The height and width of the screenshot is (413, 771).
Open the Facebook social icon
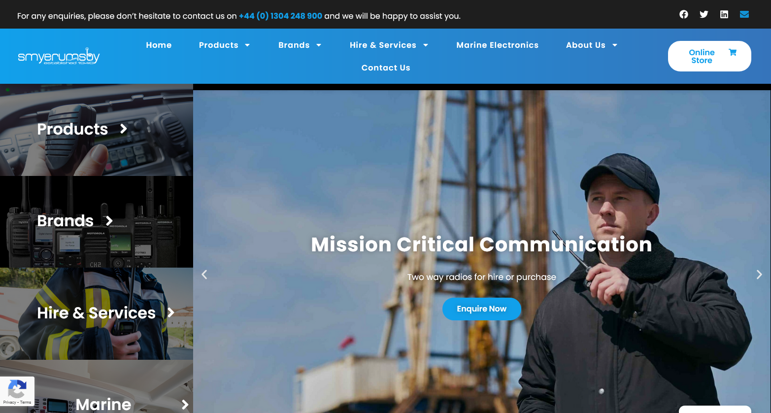click(684, 14)
